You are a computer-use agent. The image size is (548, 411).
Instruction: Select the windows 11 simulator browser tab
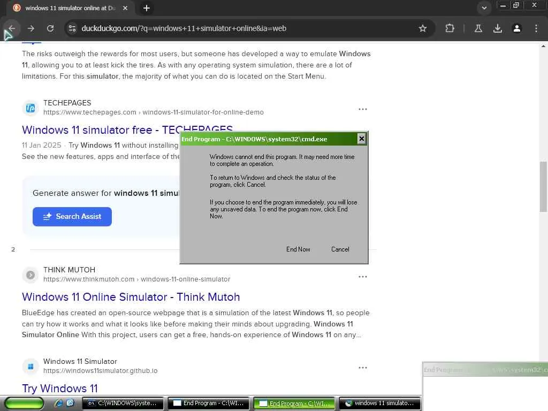70,7
